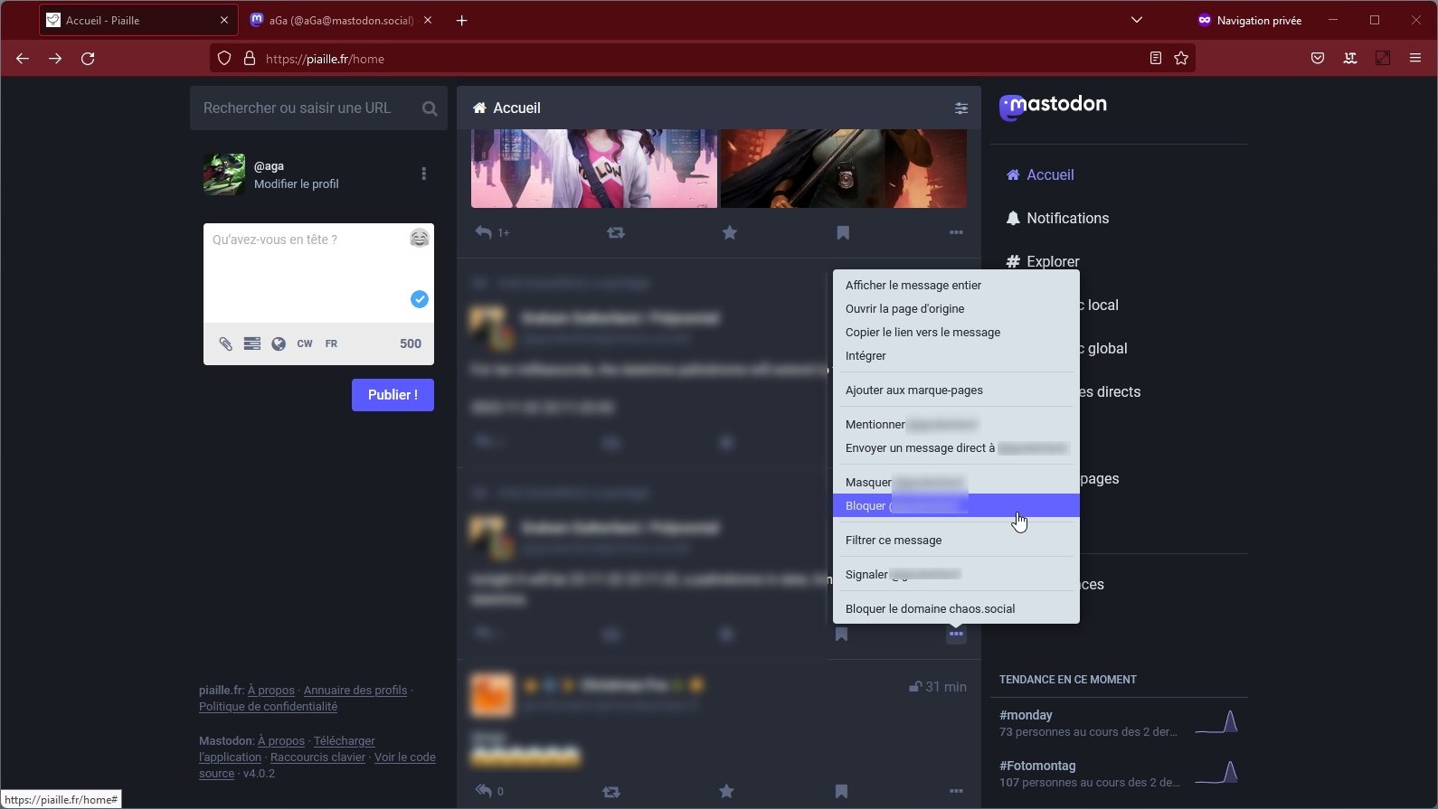Choose Bloquer le domaine chaos.social
This screenshot has height=809, width=1438.
pyautogui.click(x=956, y=608)
